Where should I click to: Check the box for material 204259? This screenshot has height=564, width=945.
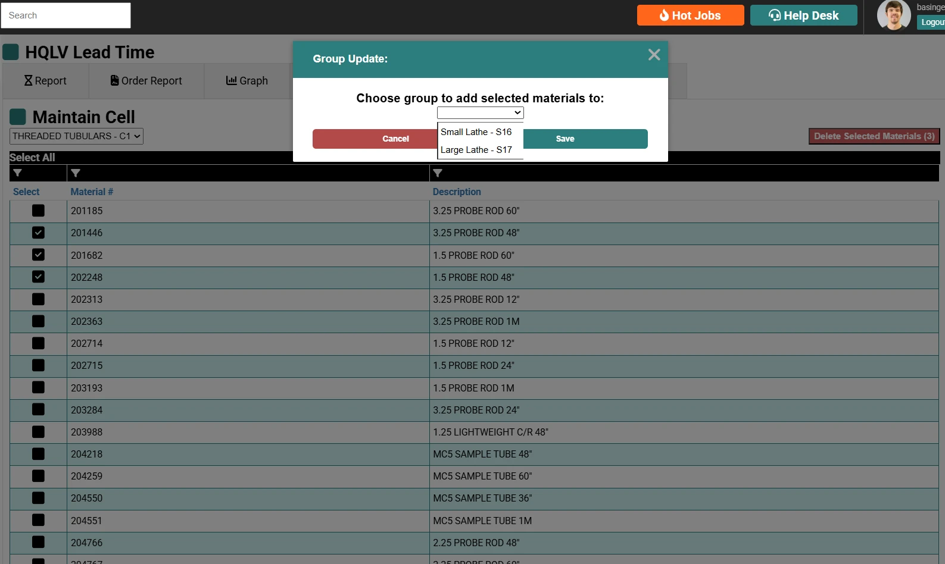(38, 476)
